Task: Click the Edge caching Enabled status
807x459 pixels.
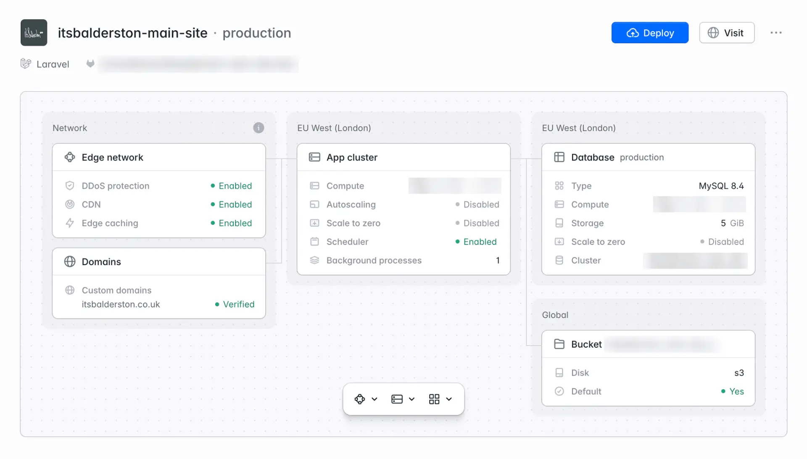Action: point(231,223)
